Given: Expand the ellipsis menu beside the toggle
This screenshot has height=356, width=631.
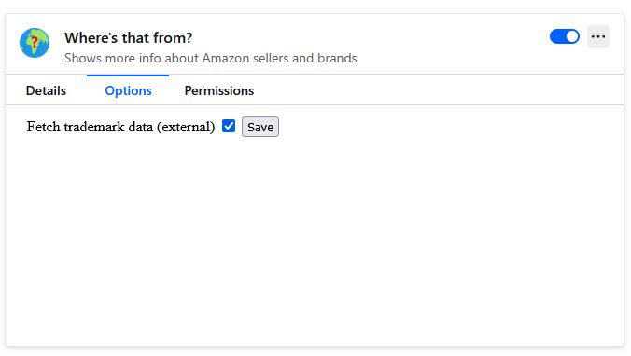Looking at the screenshot, I should pos(598,36).
